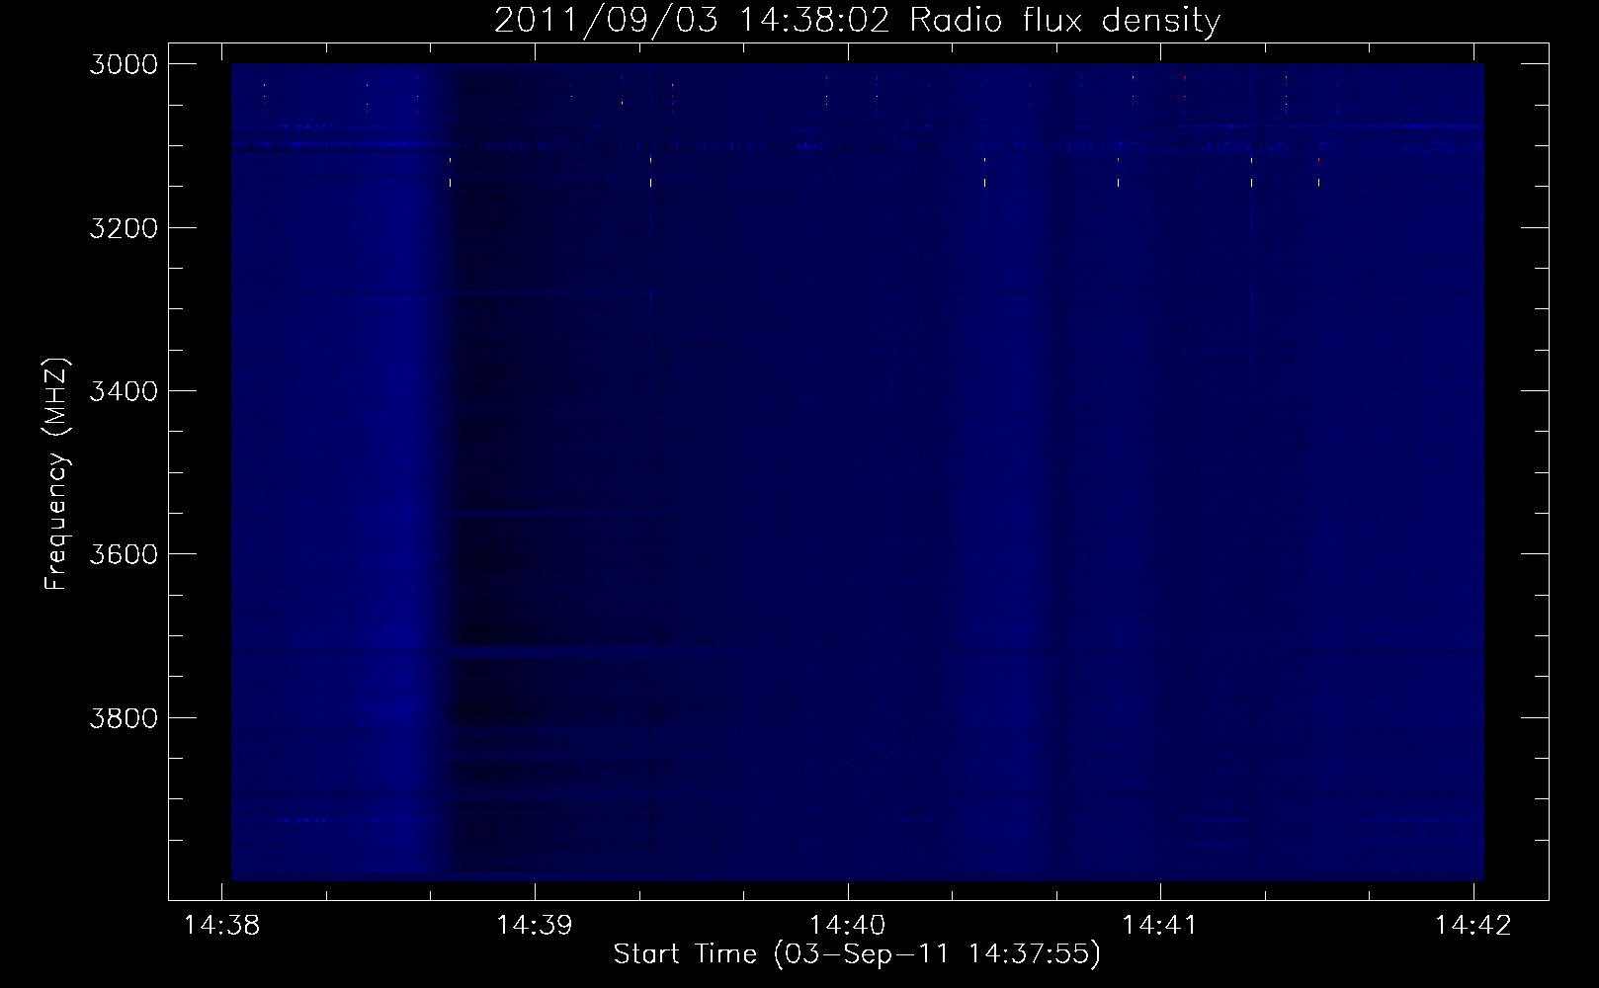Click the 14:42 time tick label
Viewport: 1599px width, 988px height.
click(1473, 926)
